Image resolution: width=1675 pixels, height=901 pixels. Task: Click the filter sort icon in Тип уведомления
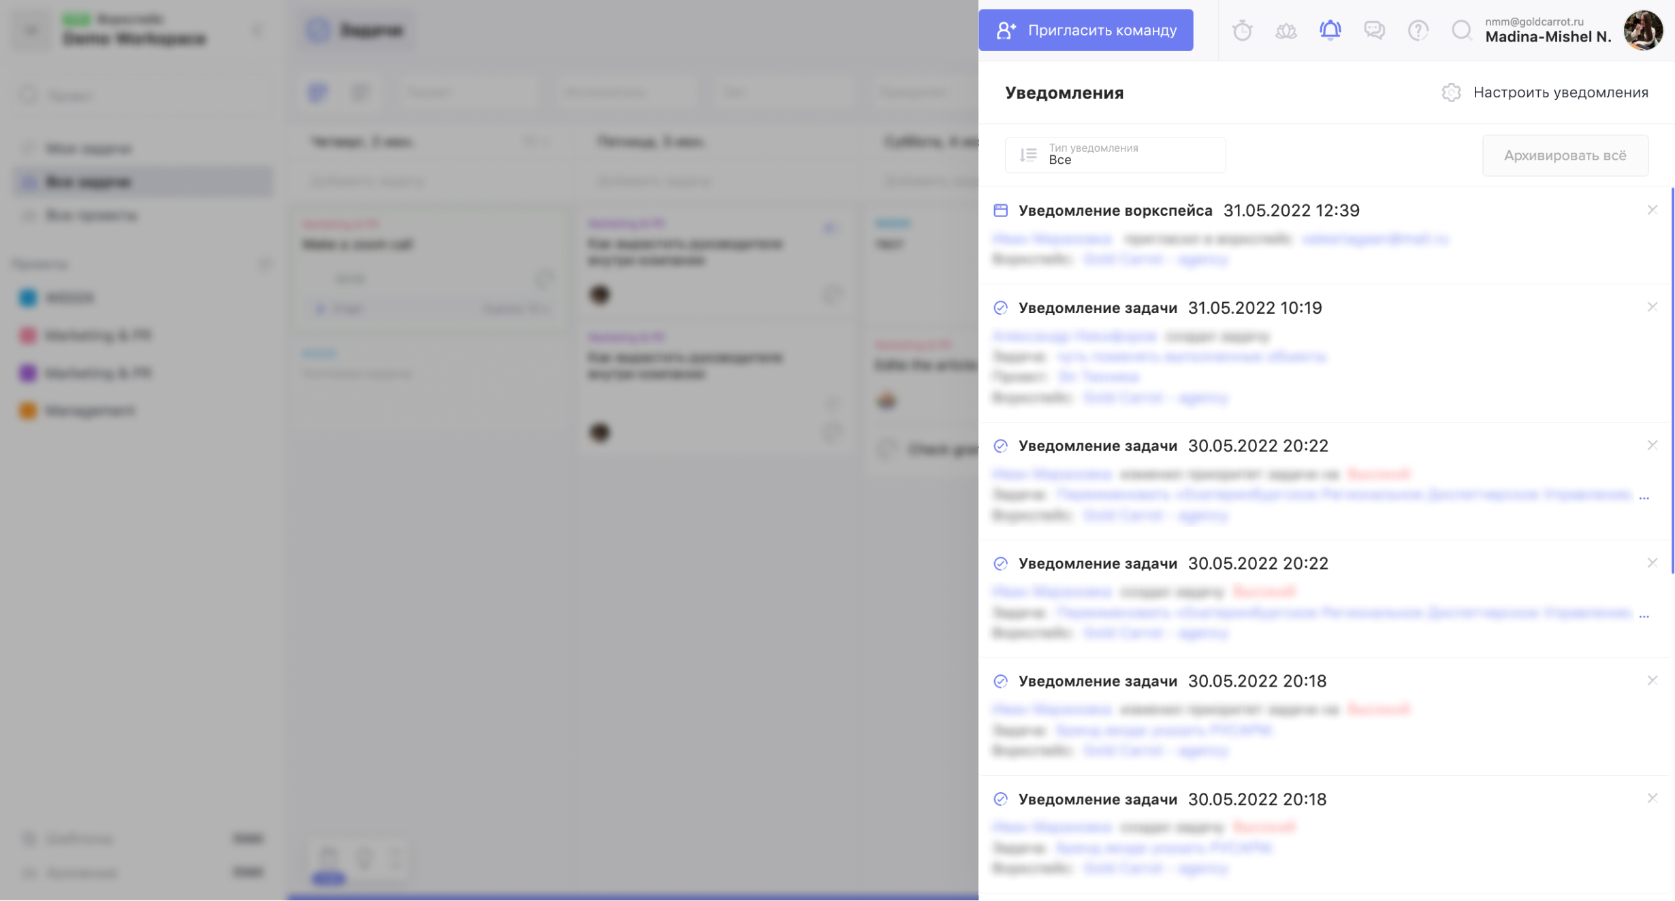(1028, 155)
